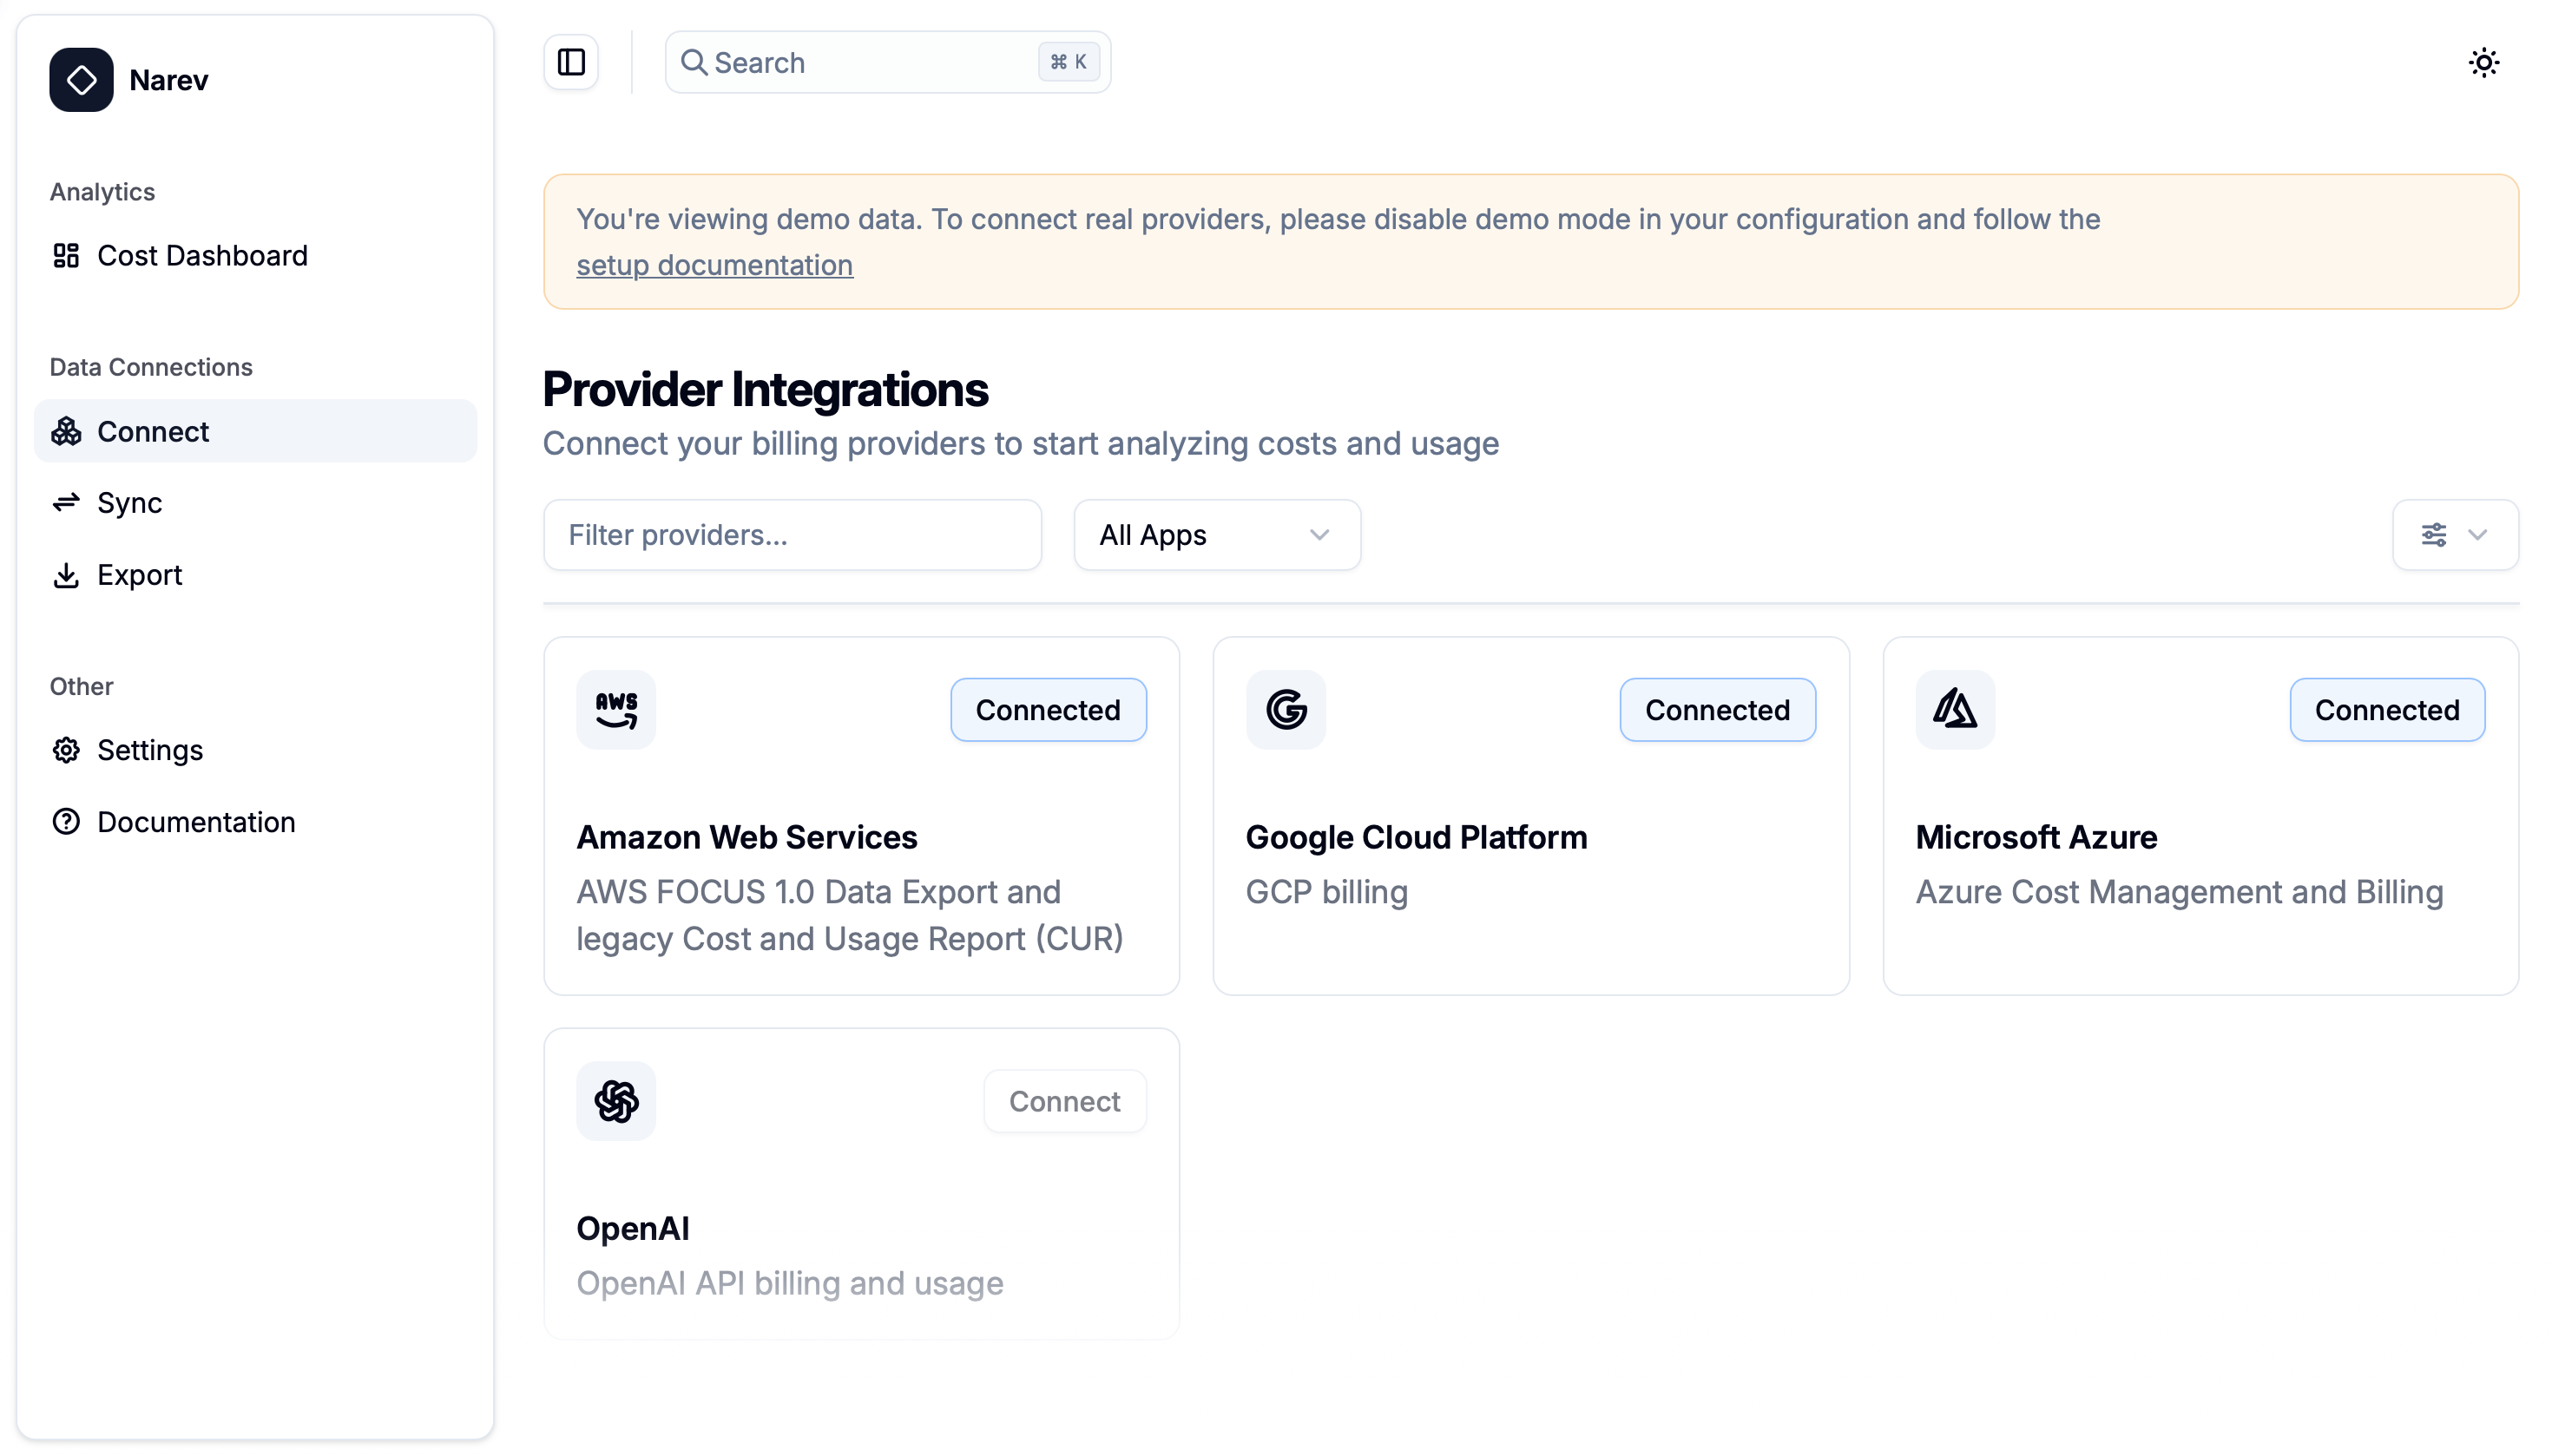Click the ⌘ K shortcut badge
Image resolution: width=2552 pixels, height=1456 pixels.
(x=1069, y=62)
